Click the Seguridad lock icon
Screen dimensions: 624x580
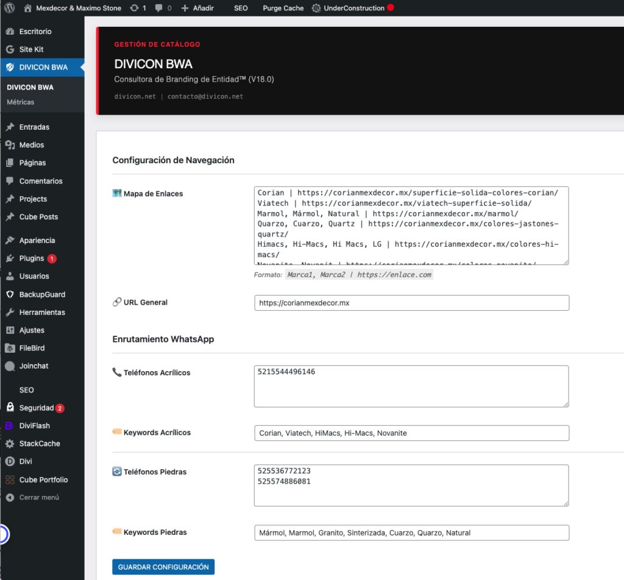coord(10,407)
